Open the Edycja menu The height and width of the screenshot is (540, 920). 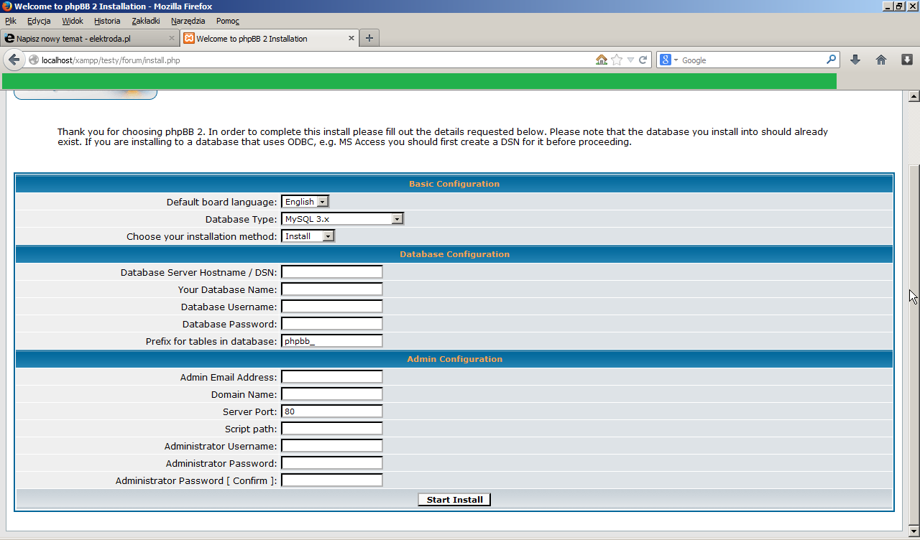[39, 21]
